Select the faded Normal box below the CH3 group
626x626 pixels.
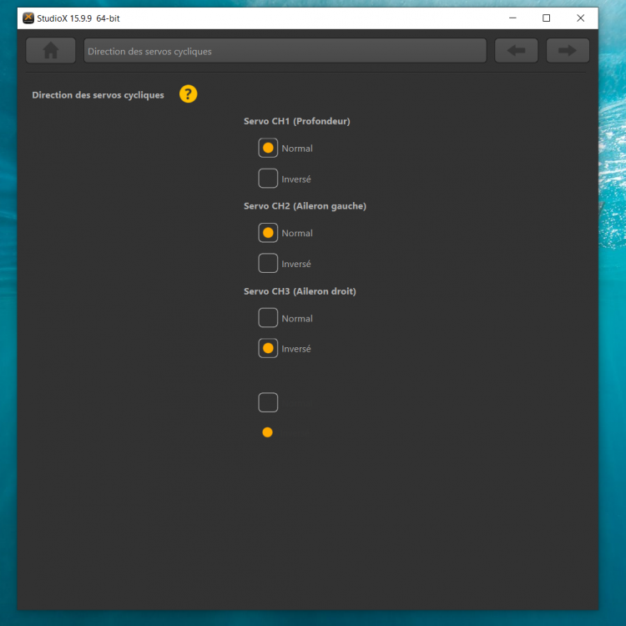268,402
